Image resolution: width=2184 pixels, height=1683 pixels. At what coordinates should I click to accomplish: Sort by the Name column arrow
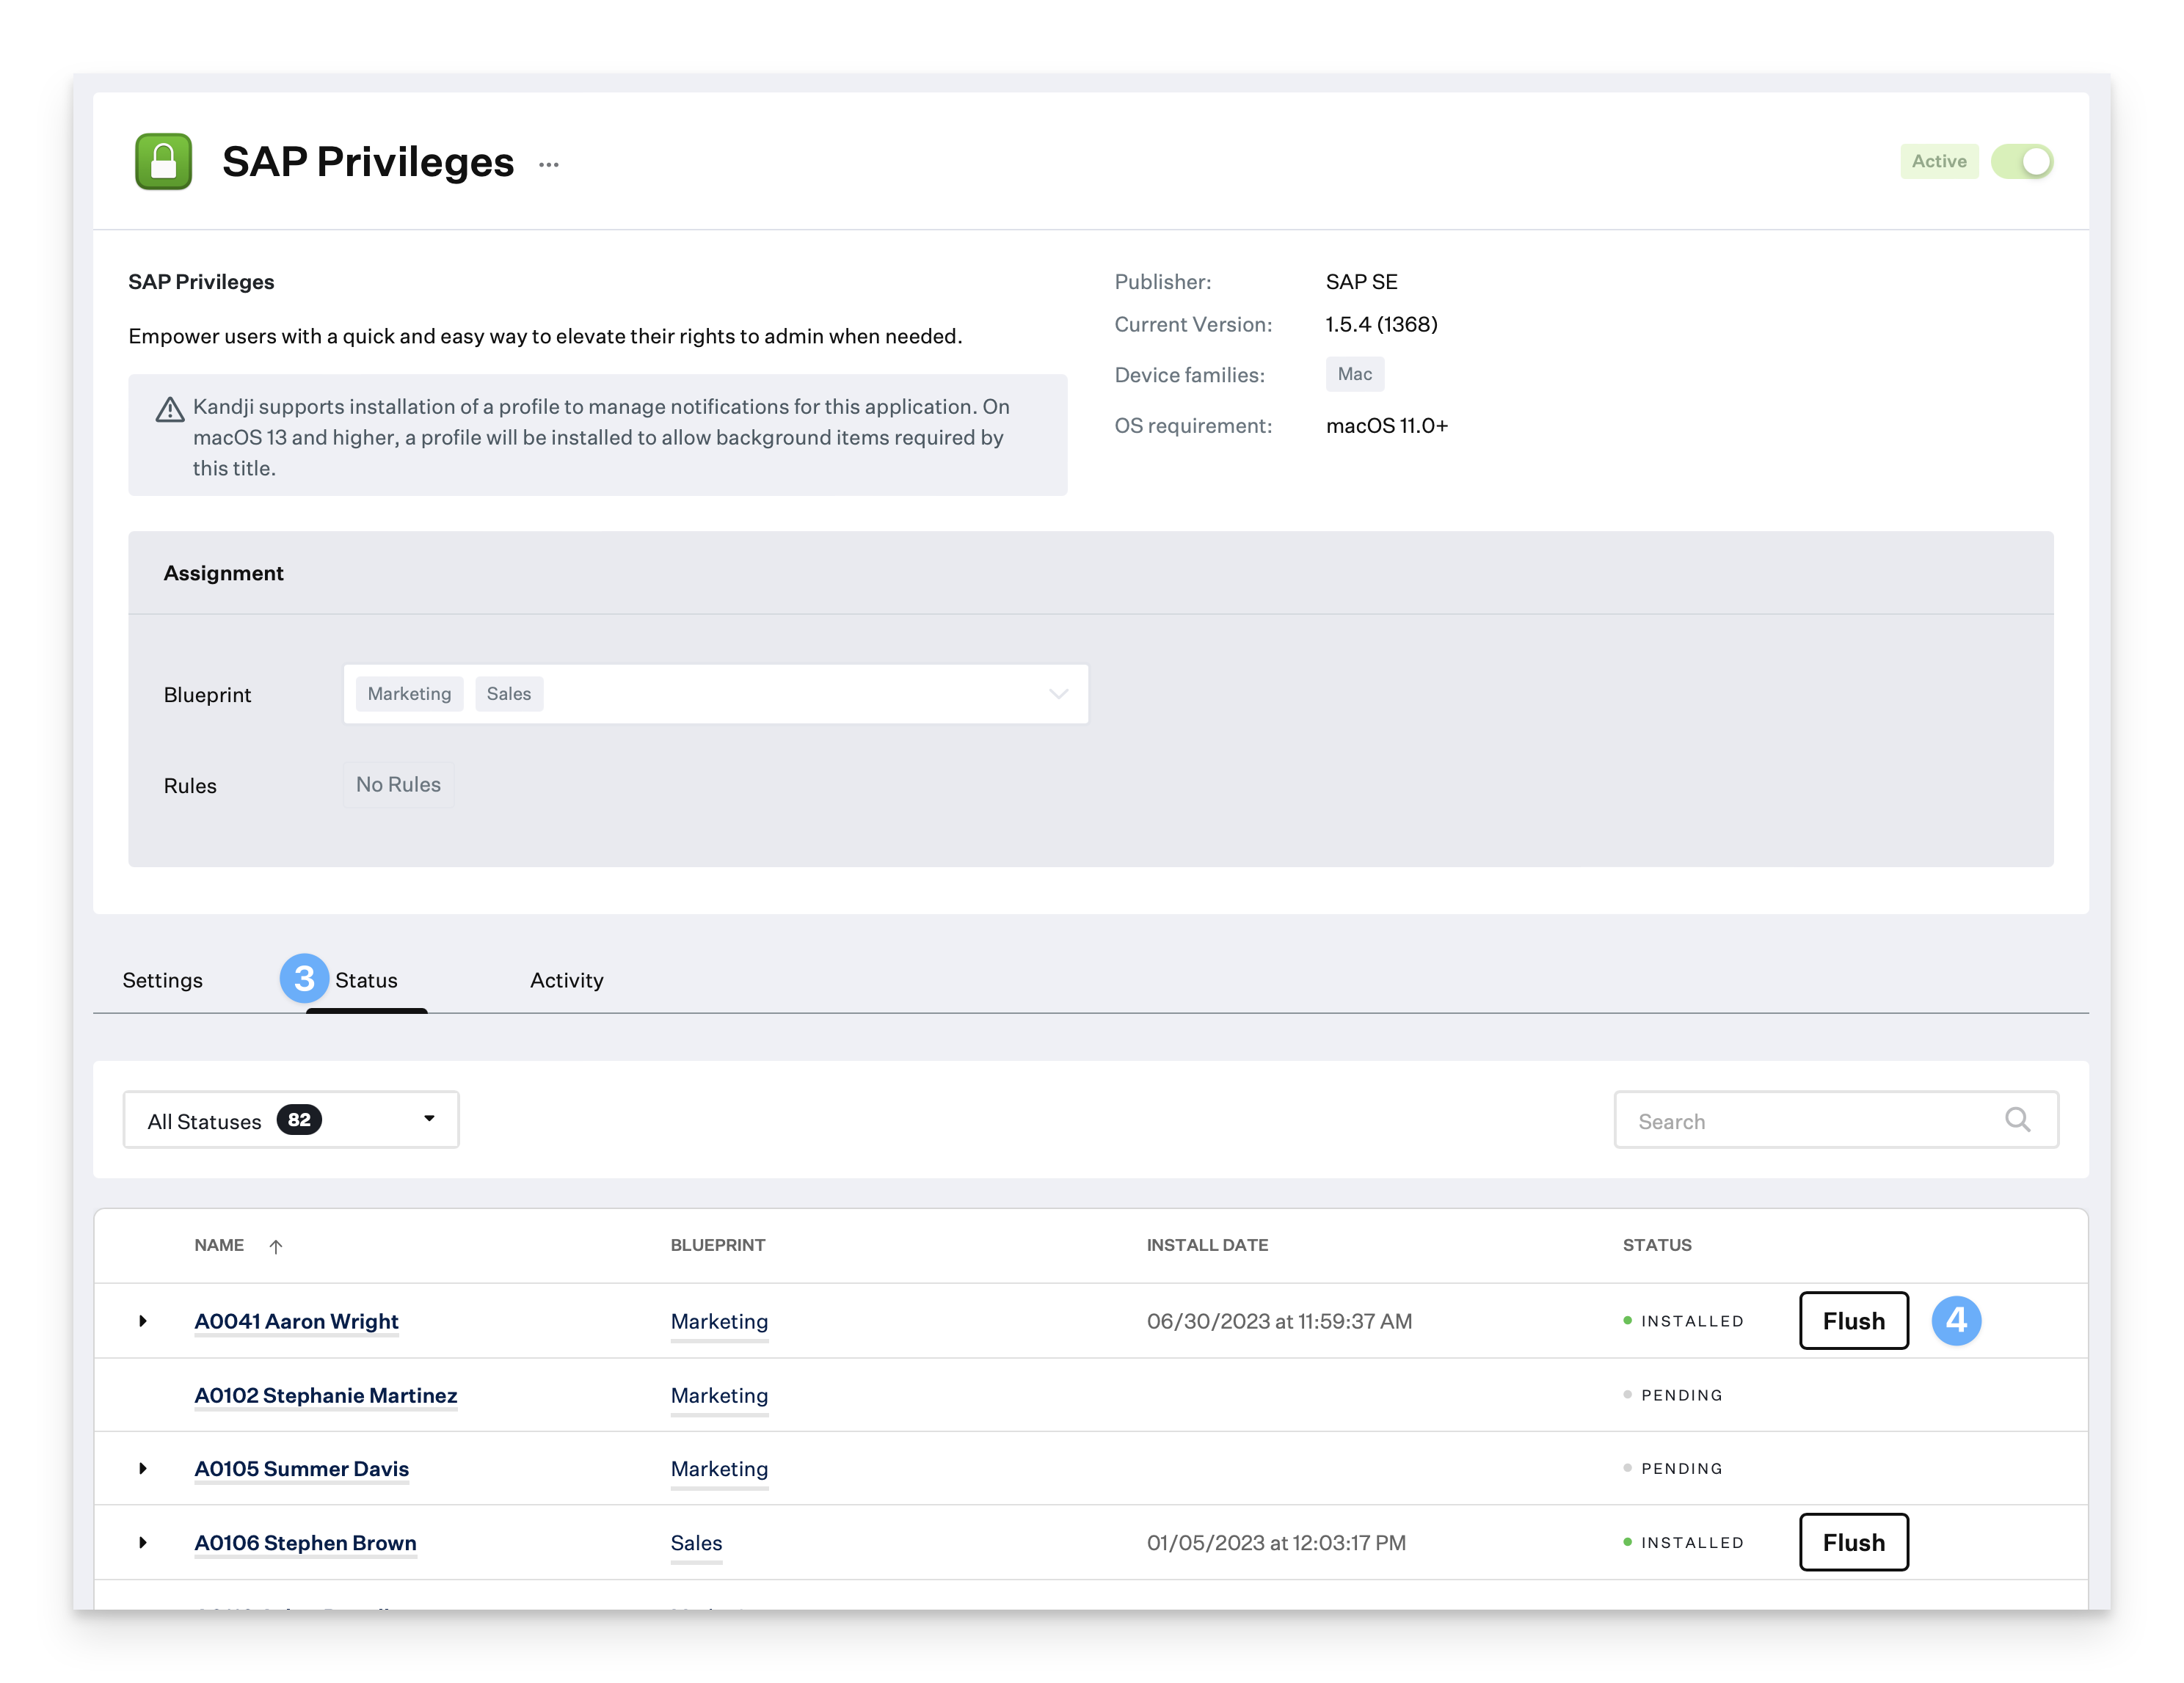276,1246
